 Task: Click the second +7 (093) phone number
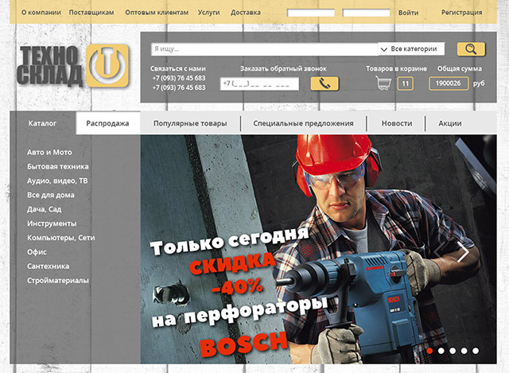coord(179,87)
